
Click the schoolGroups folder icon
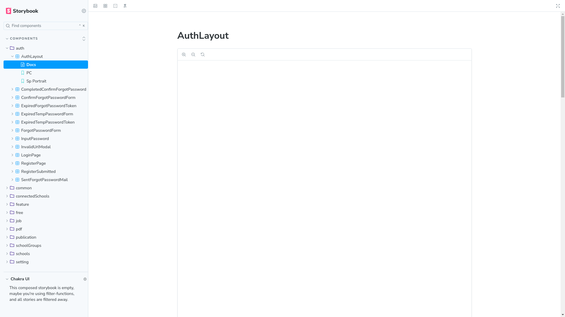tap(12, 245)
